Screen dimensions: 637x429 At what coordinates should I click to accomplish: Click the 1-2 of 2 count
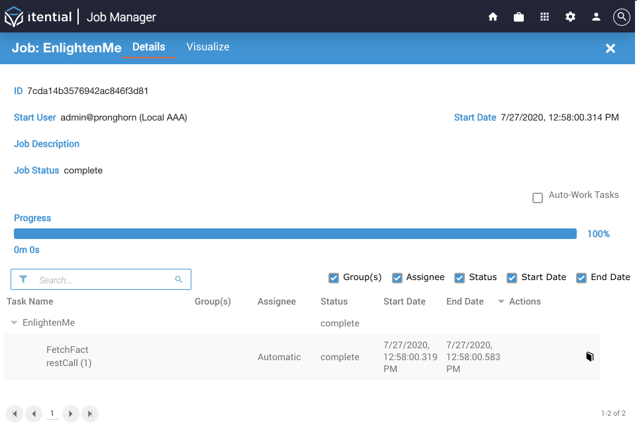click(x=613, y=413)
